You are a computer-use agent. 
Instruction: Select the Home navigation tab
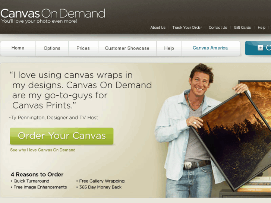click(18, 48)
